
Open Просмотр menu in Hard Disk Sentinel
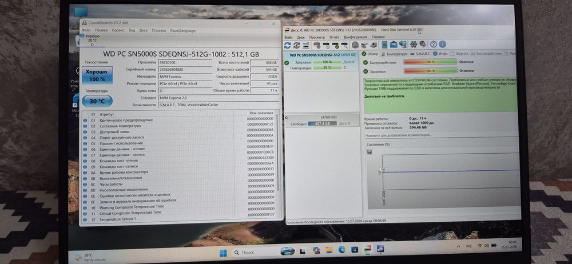[x=317, y=37]
